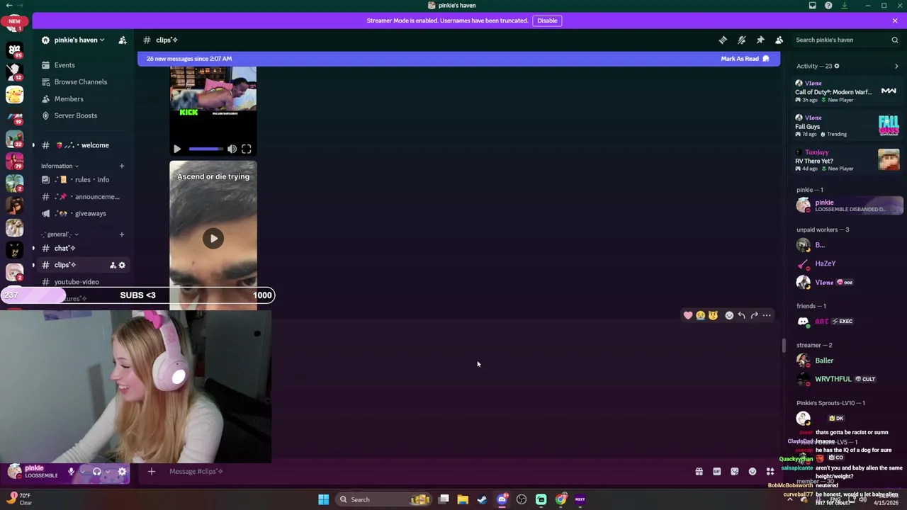Play the Kick clip video

(x=177, y=149)
